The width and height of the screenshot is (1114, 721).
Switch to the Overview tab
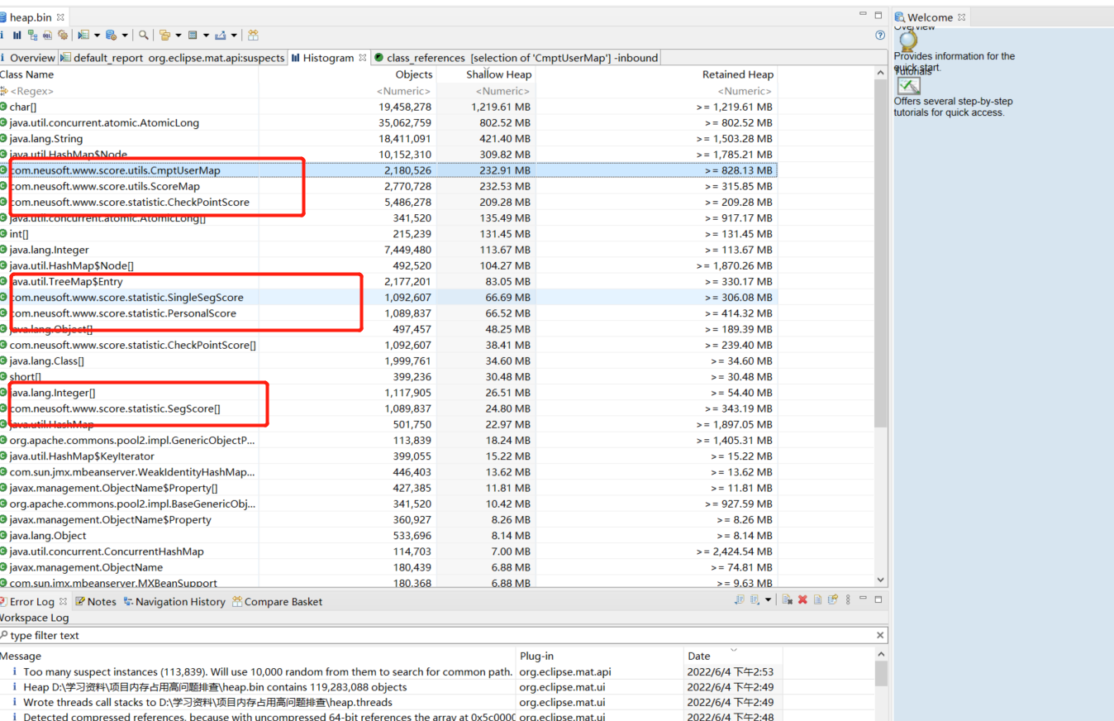pyautogui.click(x=29, y=58)
